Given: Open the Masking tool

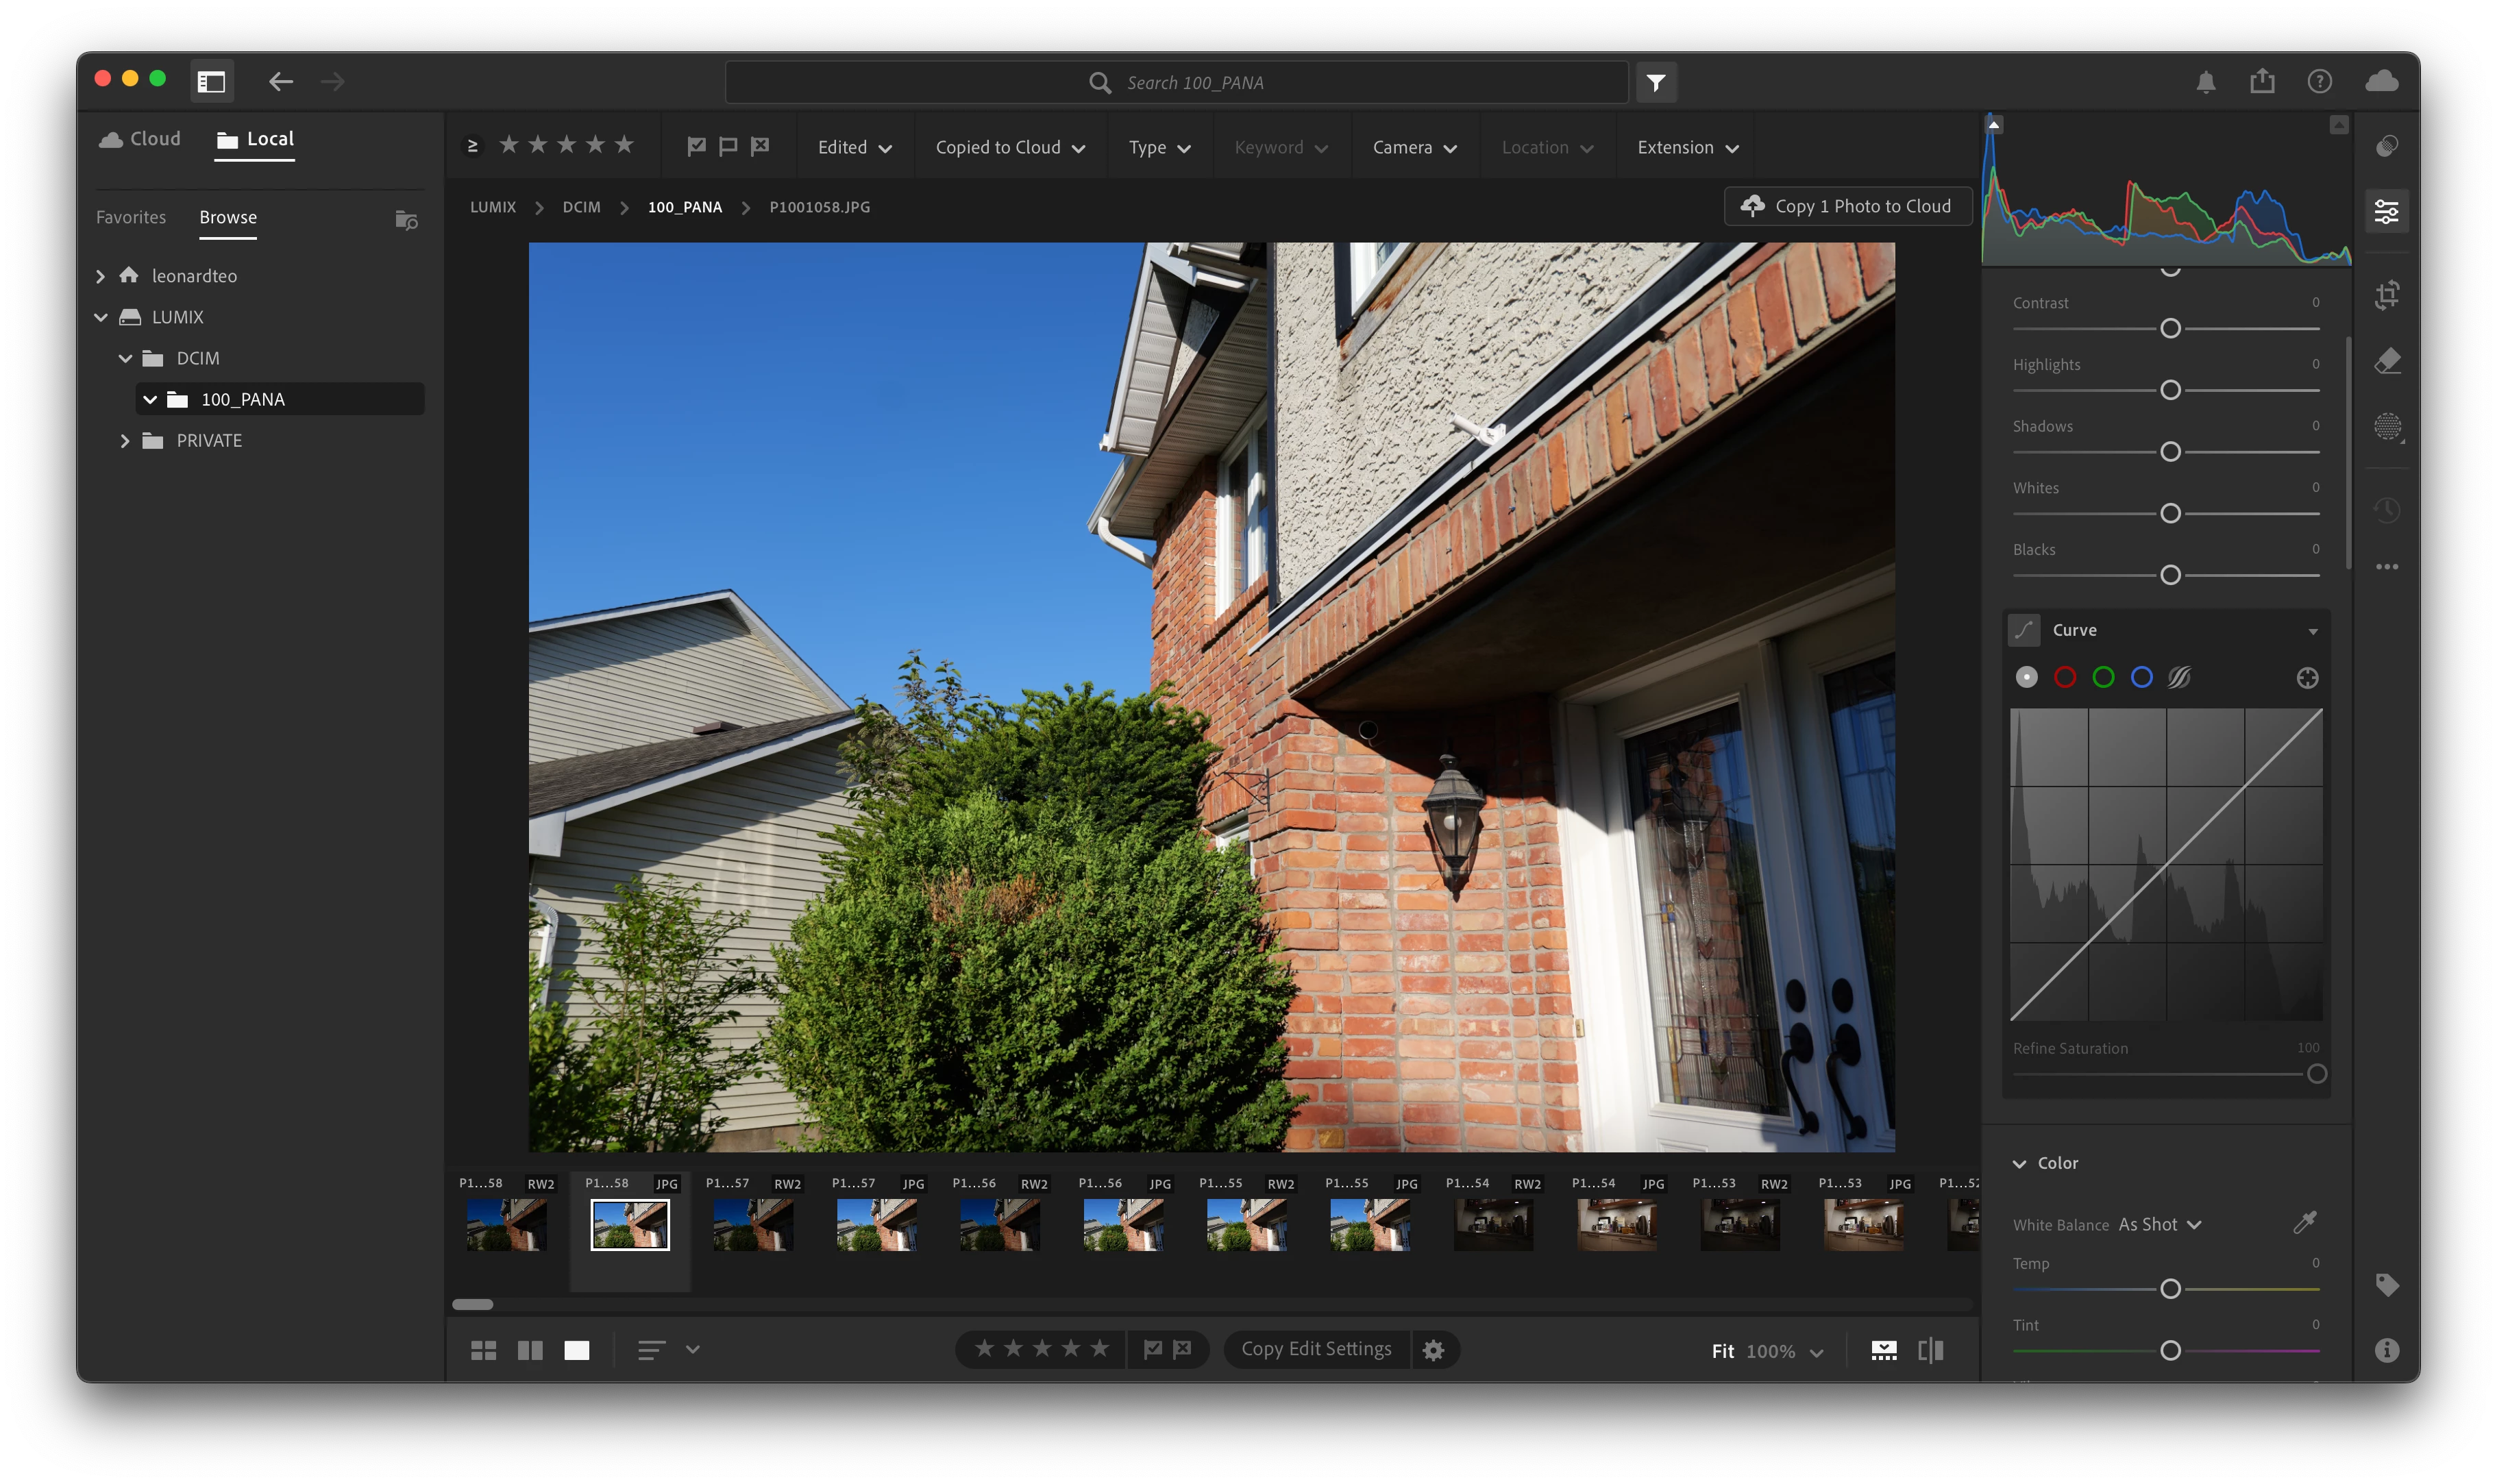Looking at the screenshot, I should (x=2387, y=427).
